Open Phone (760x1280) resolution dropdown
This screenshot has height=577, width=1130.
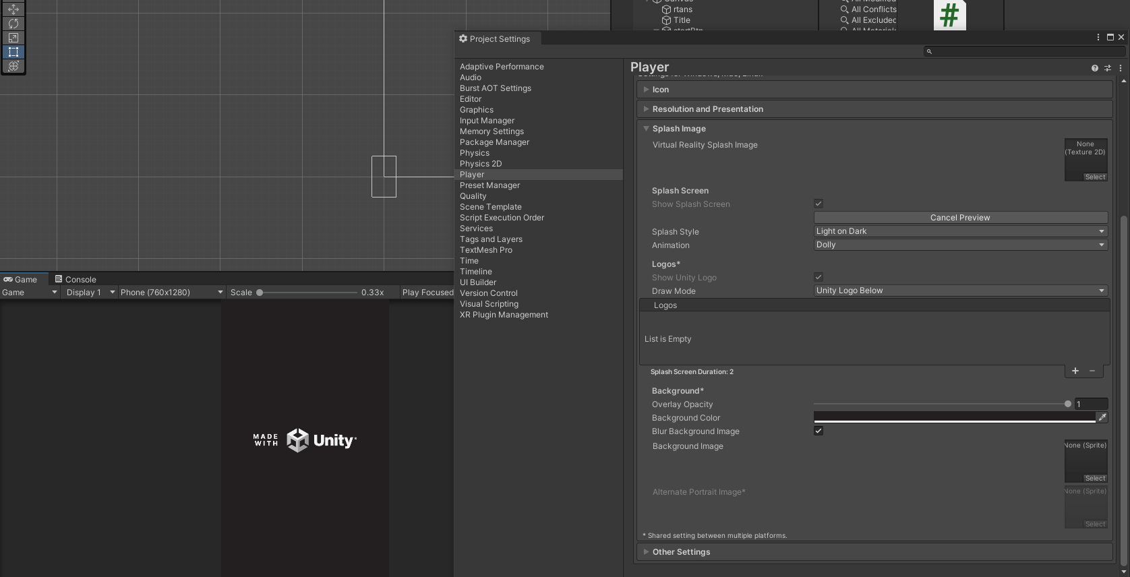click(x=171, y=293)
